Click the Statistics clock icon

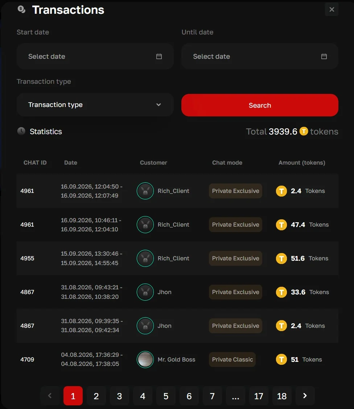click(x=21, y=131)
